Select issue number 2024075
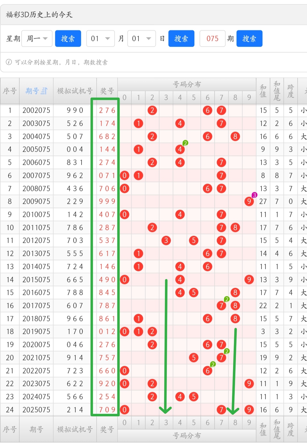The image size is (307, 447). point(36,397)
